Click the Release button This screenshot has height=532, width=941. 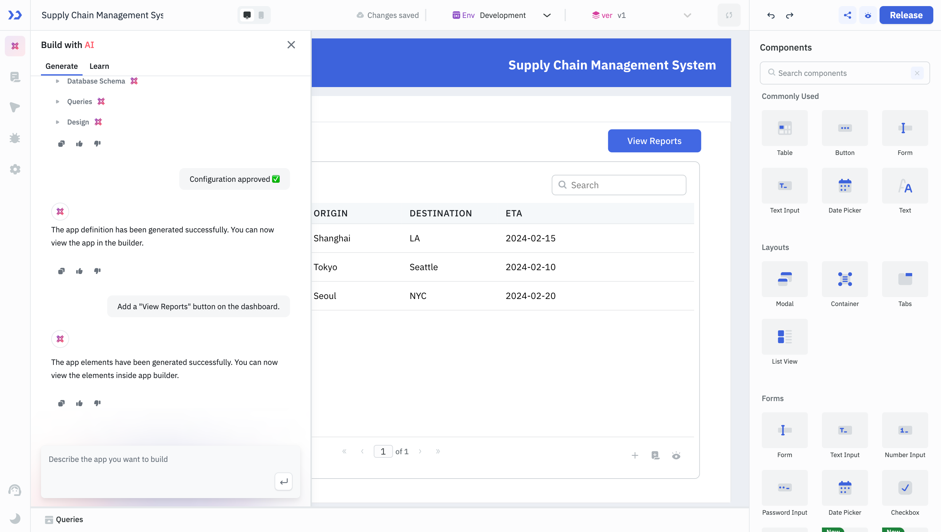tap(905, 14)
